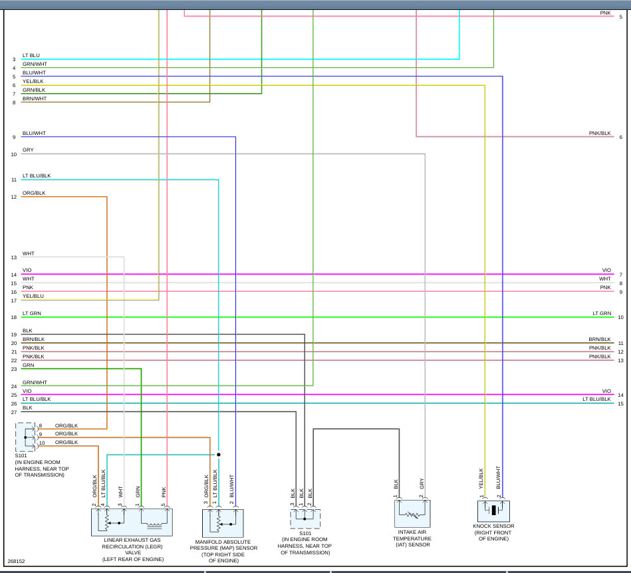Click the MAP sensor component box

coord(223,523)
